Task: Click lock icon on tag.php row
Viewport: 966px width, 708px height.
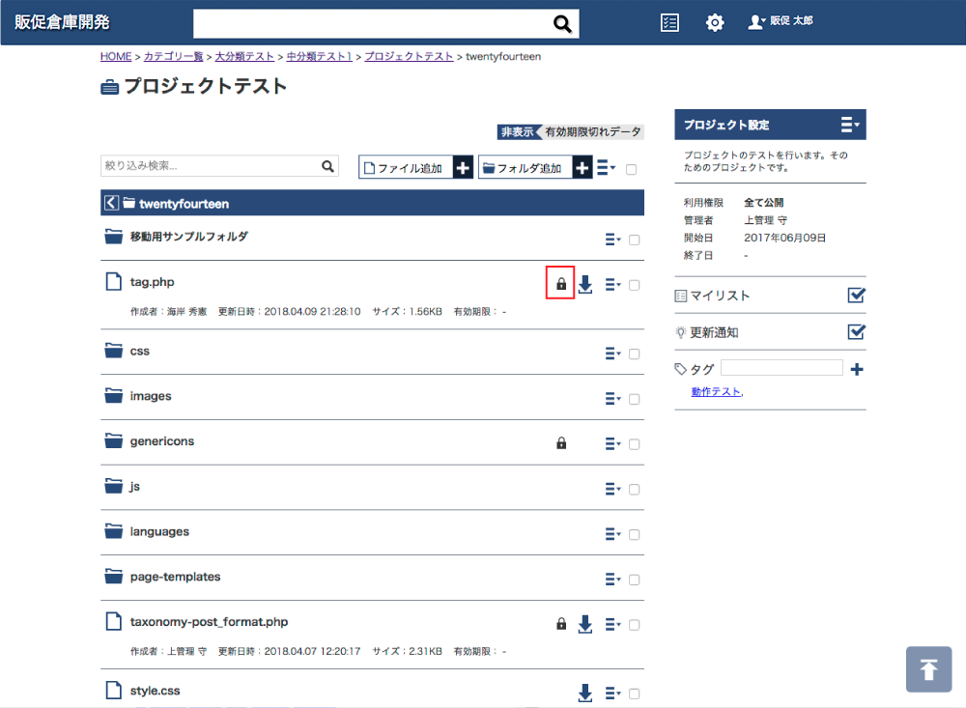Action: [560, 283]
